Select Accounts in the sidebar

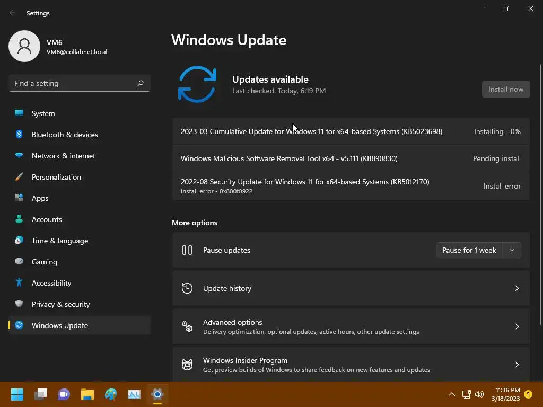[80, 219]
